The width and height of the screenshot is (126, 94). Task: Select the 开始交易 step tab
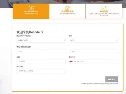tap(104, 11)
